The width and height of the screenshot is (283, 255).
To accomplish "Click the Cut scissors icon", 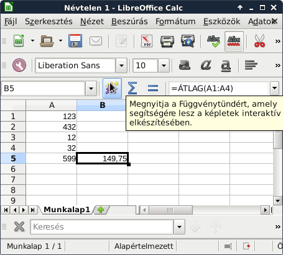I will click(x=259, y=41).
